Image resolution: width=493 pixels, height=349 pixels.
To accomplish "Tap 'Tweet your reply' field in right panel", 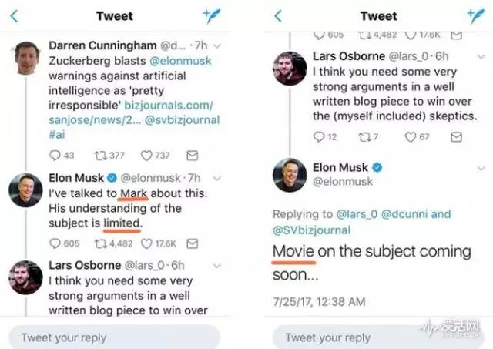I will click(377, 337).
